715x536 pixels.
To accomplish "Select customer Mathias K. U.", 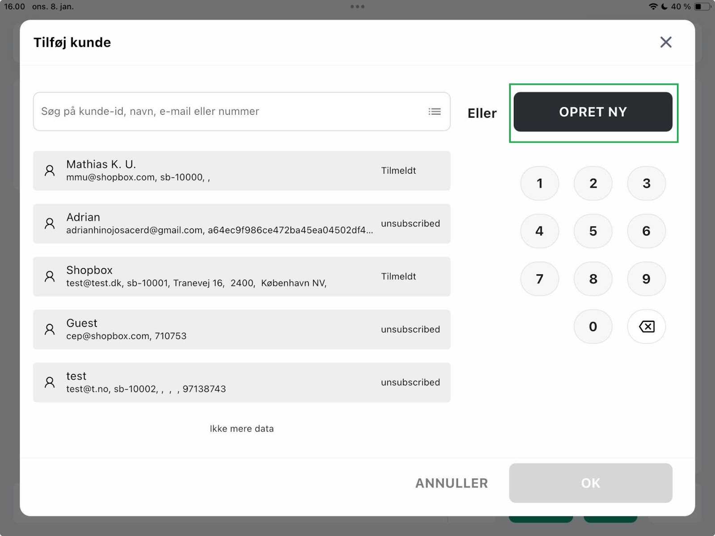I will pos(242,171).
